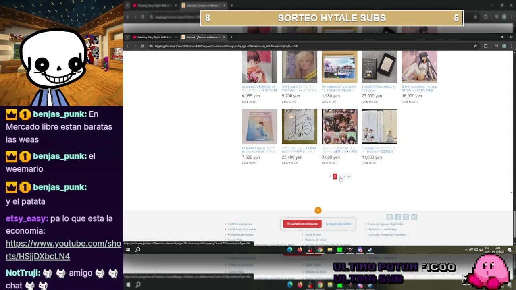Open Facebook icon in footer
Image resolution: width=516 pixels, height=290 pixels.
pos(398,217)
